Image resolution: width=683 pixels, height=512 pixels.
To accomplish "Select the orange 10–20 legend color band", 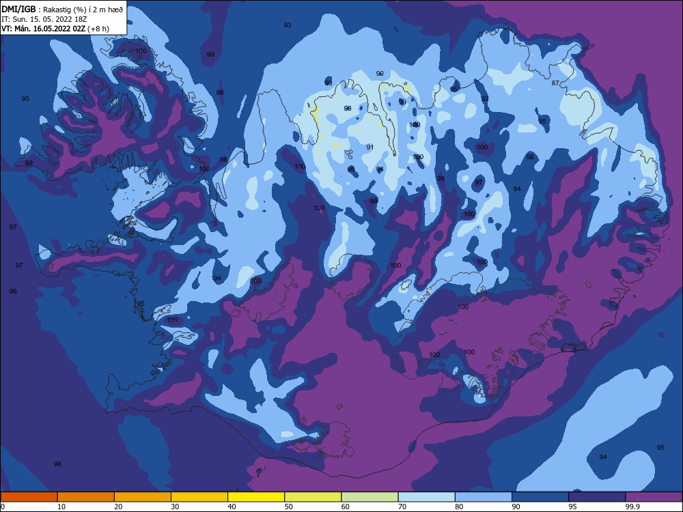I will point(86,497).
